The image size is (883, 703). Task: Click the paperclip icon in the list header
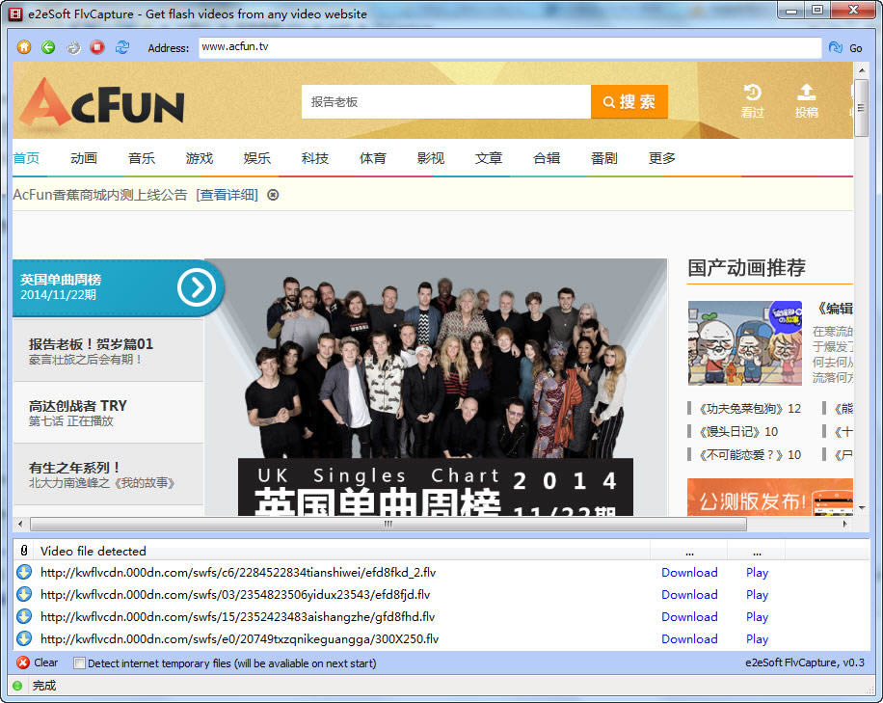pyautogui.click(x=24, y=551)
